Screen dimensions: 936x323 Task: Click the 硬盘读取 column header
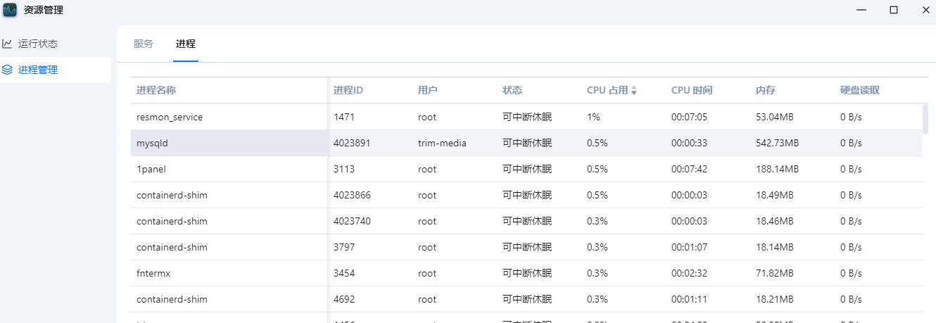click(x=860, y=90)
